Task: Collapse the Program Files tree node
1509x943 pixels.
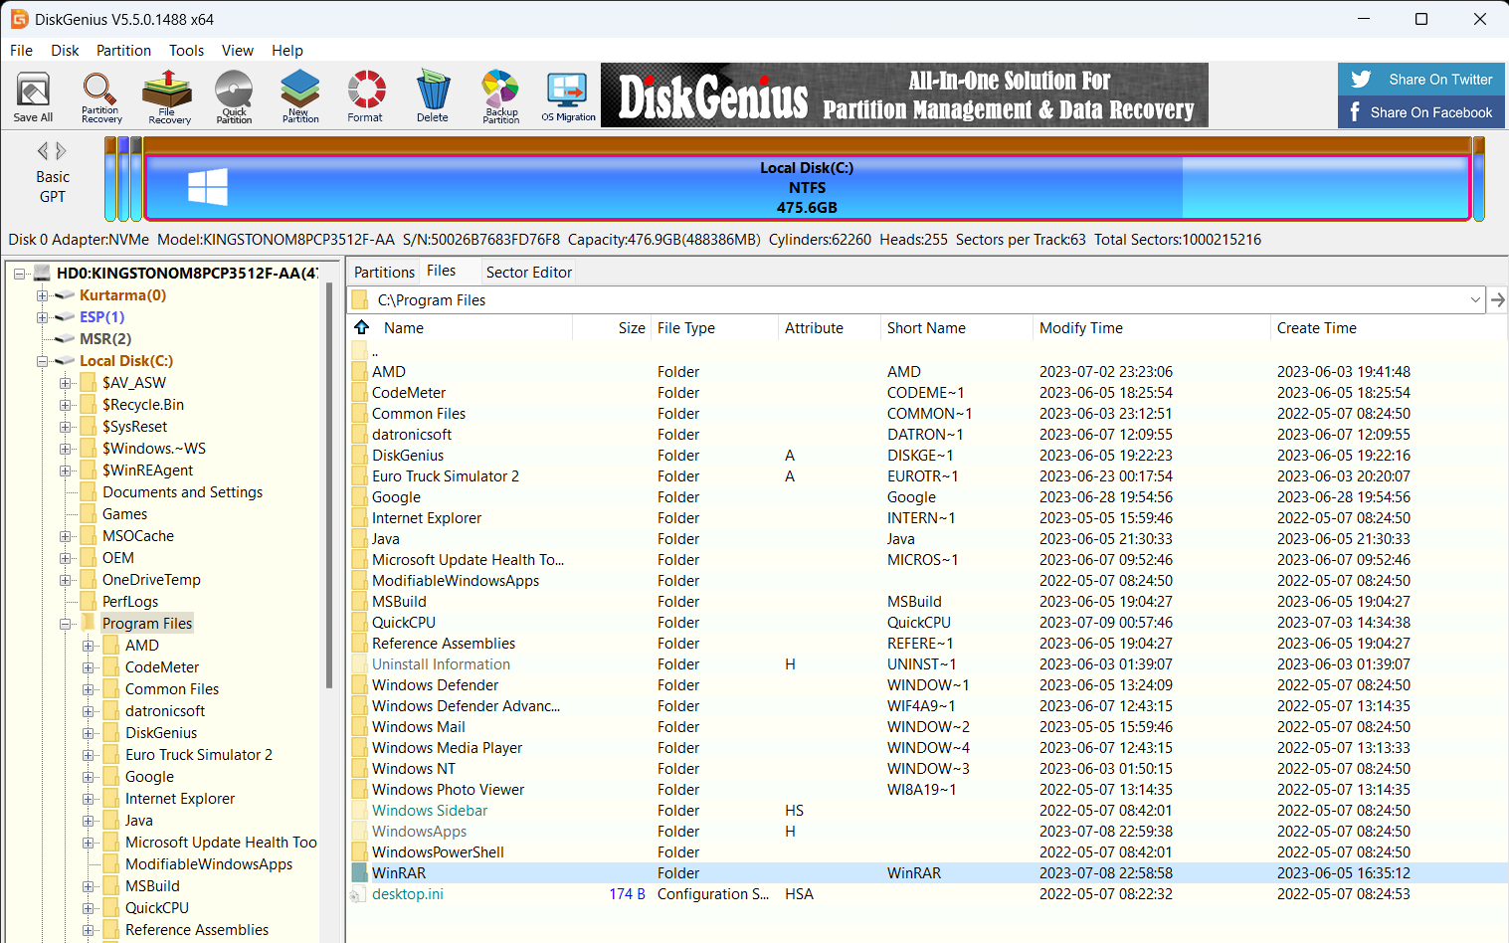Action: click(x=66, y=623)
